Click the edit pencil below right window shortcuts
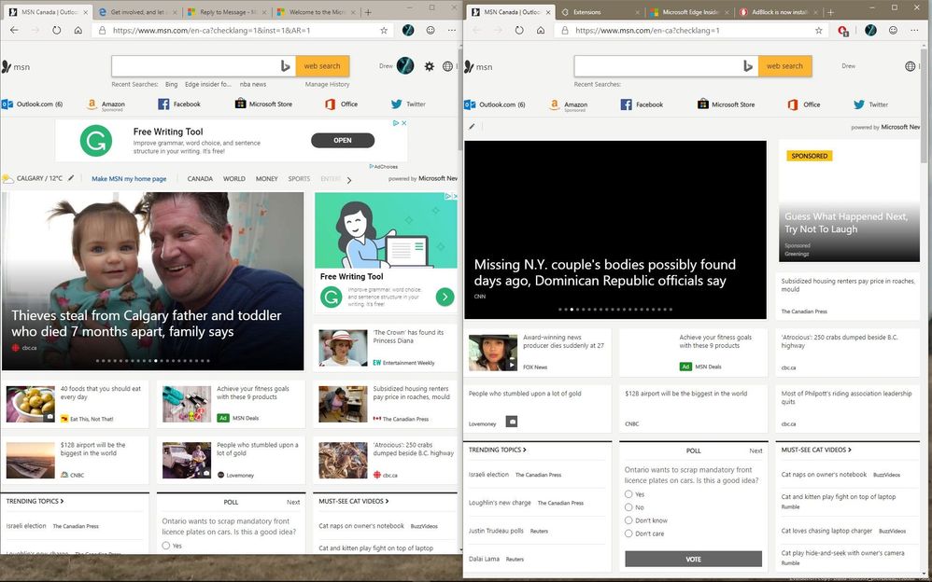The width and height of the screenshot is (932, 582). coord(472,127)
